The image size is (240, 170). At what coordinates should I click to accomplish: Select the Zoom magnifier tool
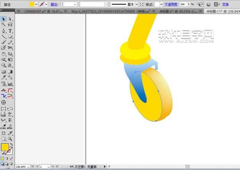click(x=10, y=139)
